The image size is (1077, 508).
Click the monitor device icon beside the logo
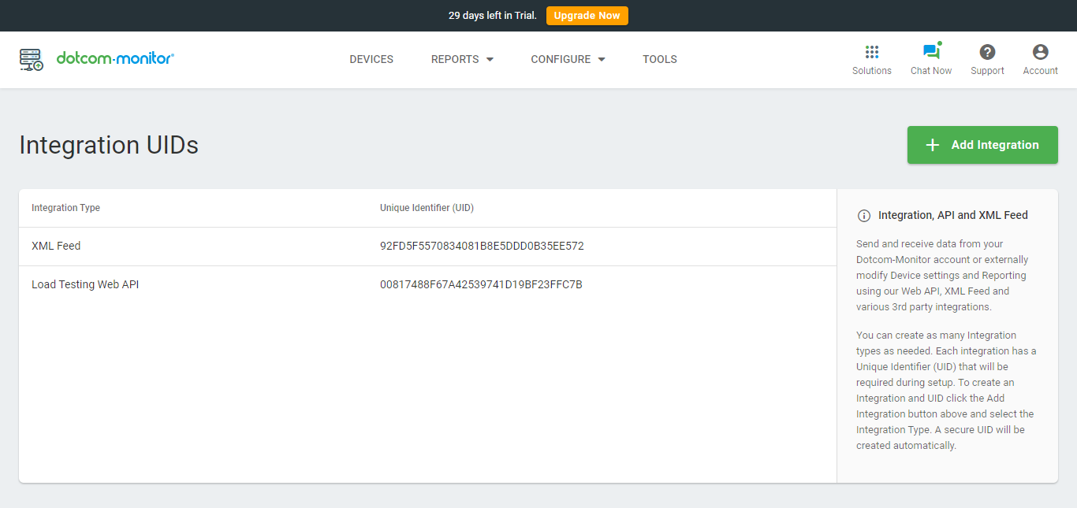click(31, 59)
